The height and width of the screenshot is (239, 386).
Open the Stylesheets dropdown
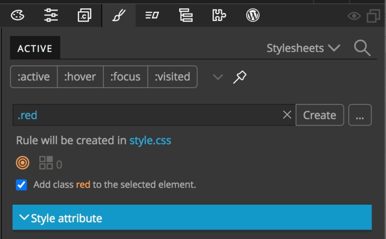click(303, 48)
